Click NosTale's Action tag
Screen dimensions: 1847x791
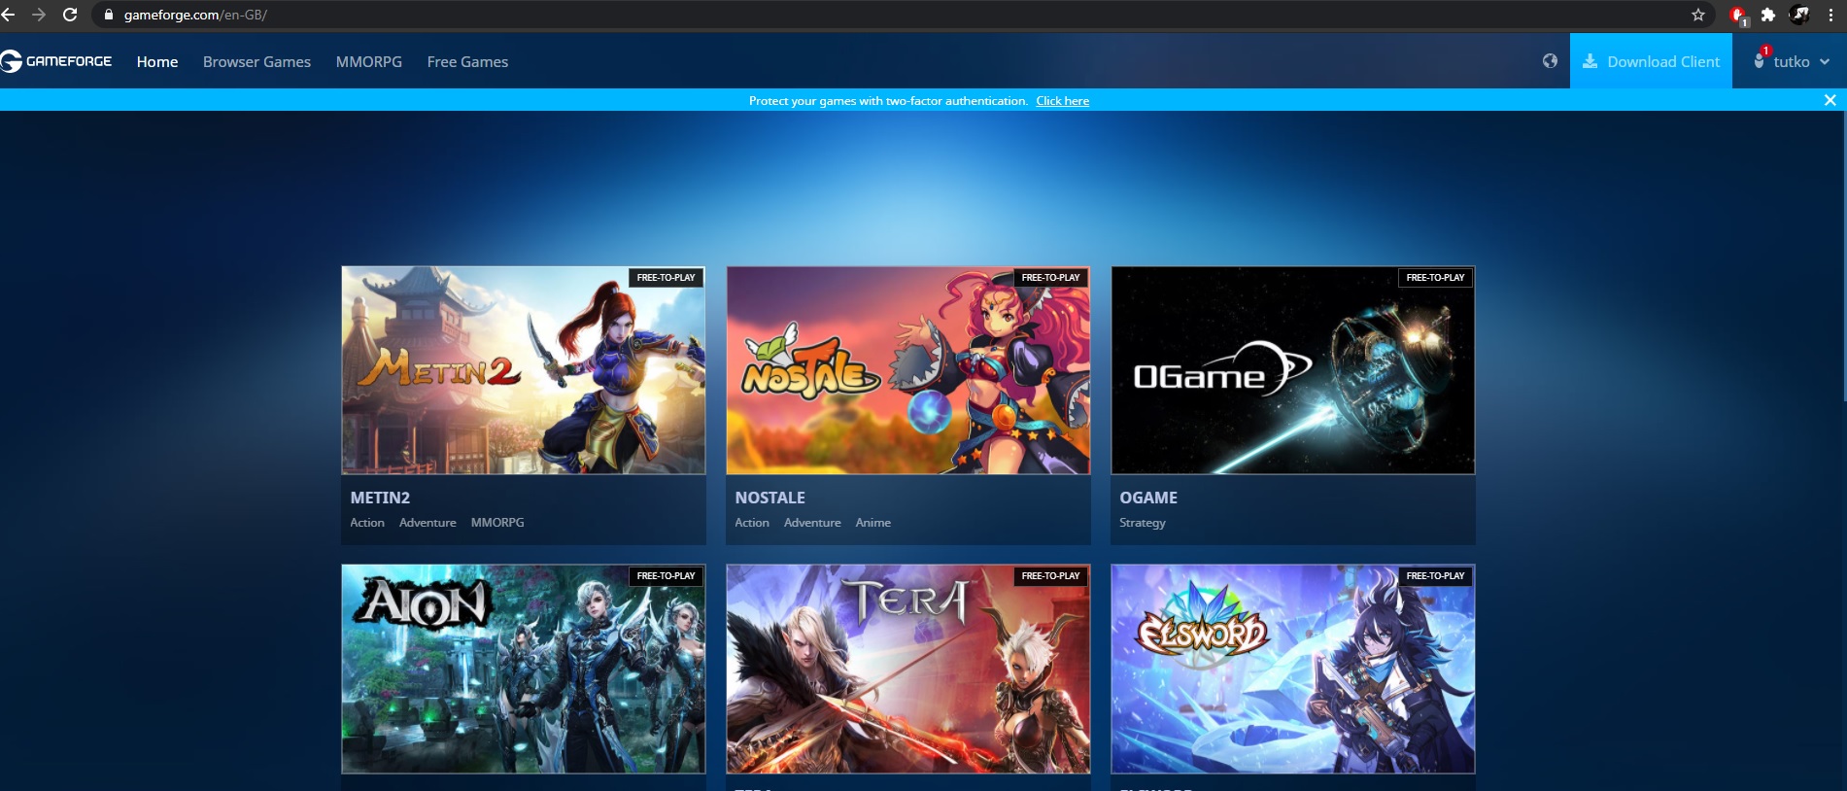pos(752,523)
